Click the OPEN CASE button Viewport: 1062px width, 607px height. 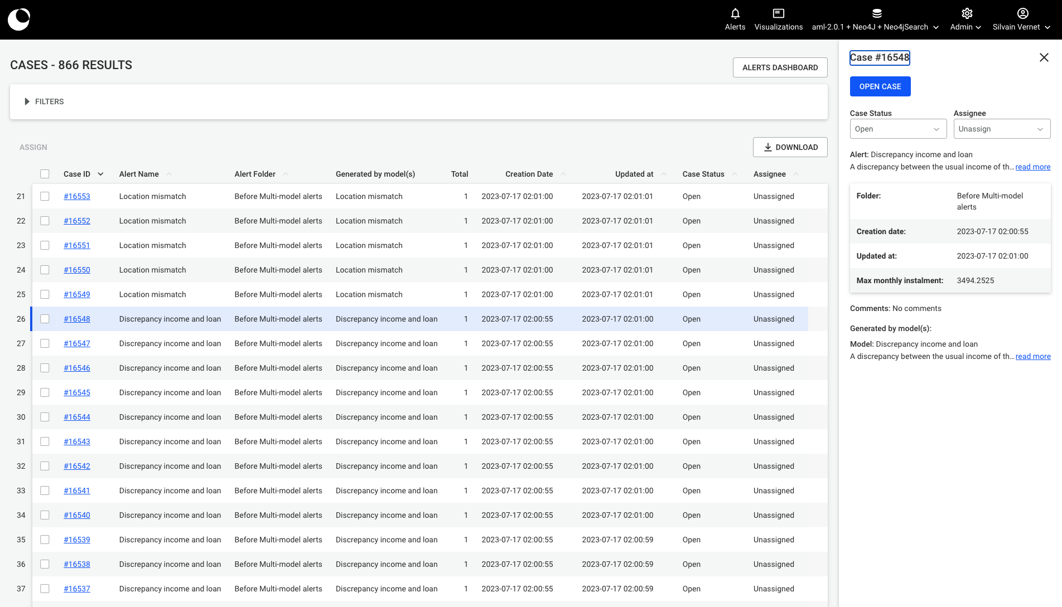[x=880, y=86]
